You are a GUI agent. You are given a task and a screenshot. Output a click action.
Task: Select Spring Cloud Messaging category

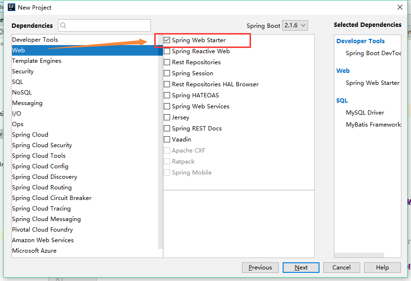pyautogui.click(x=85, y=219)
